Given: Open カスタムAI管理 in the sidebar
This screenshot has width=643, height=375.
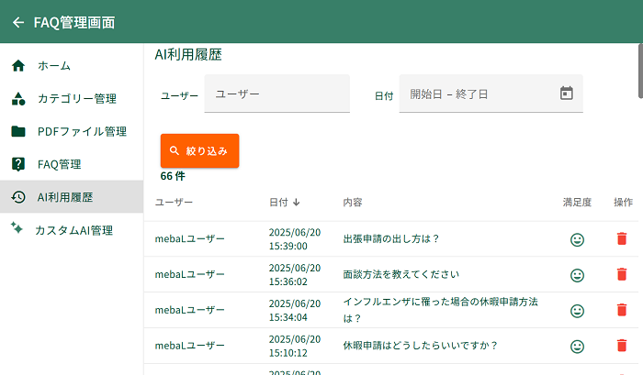Looking at the screenshot, I should click(x=73, y=230).
